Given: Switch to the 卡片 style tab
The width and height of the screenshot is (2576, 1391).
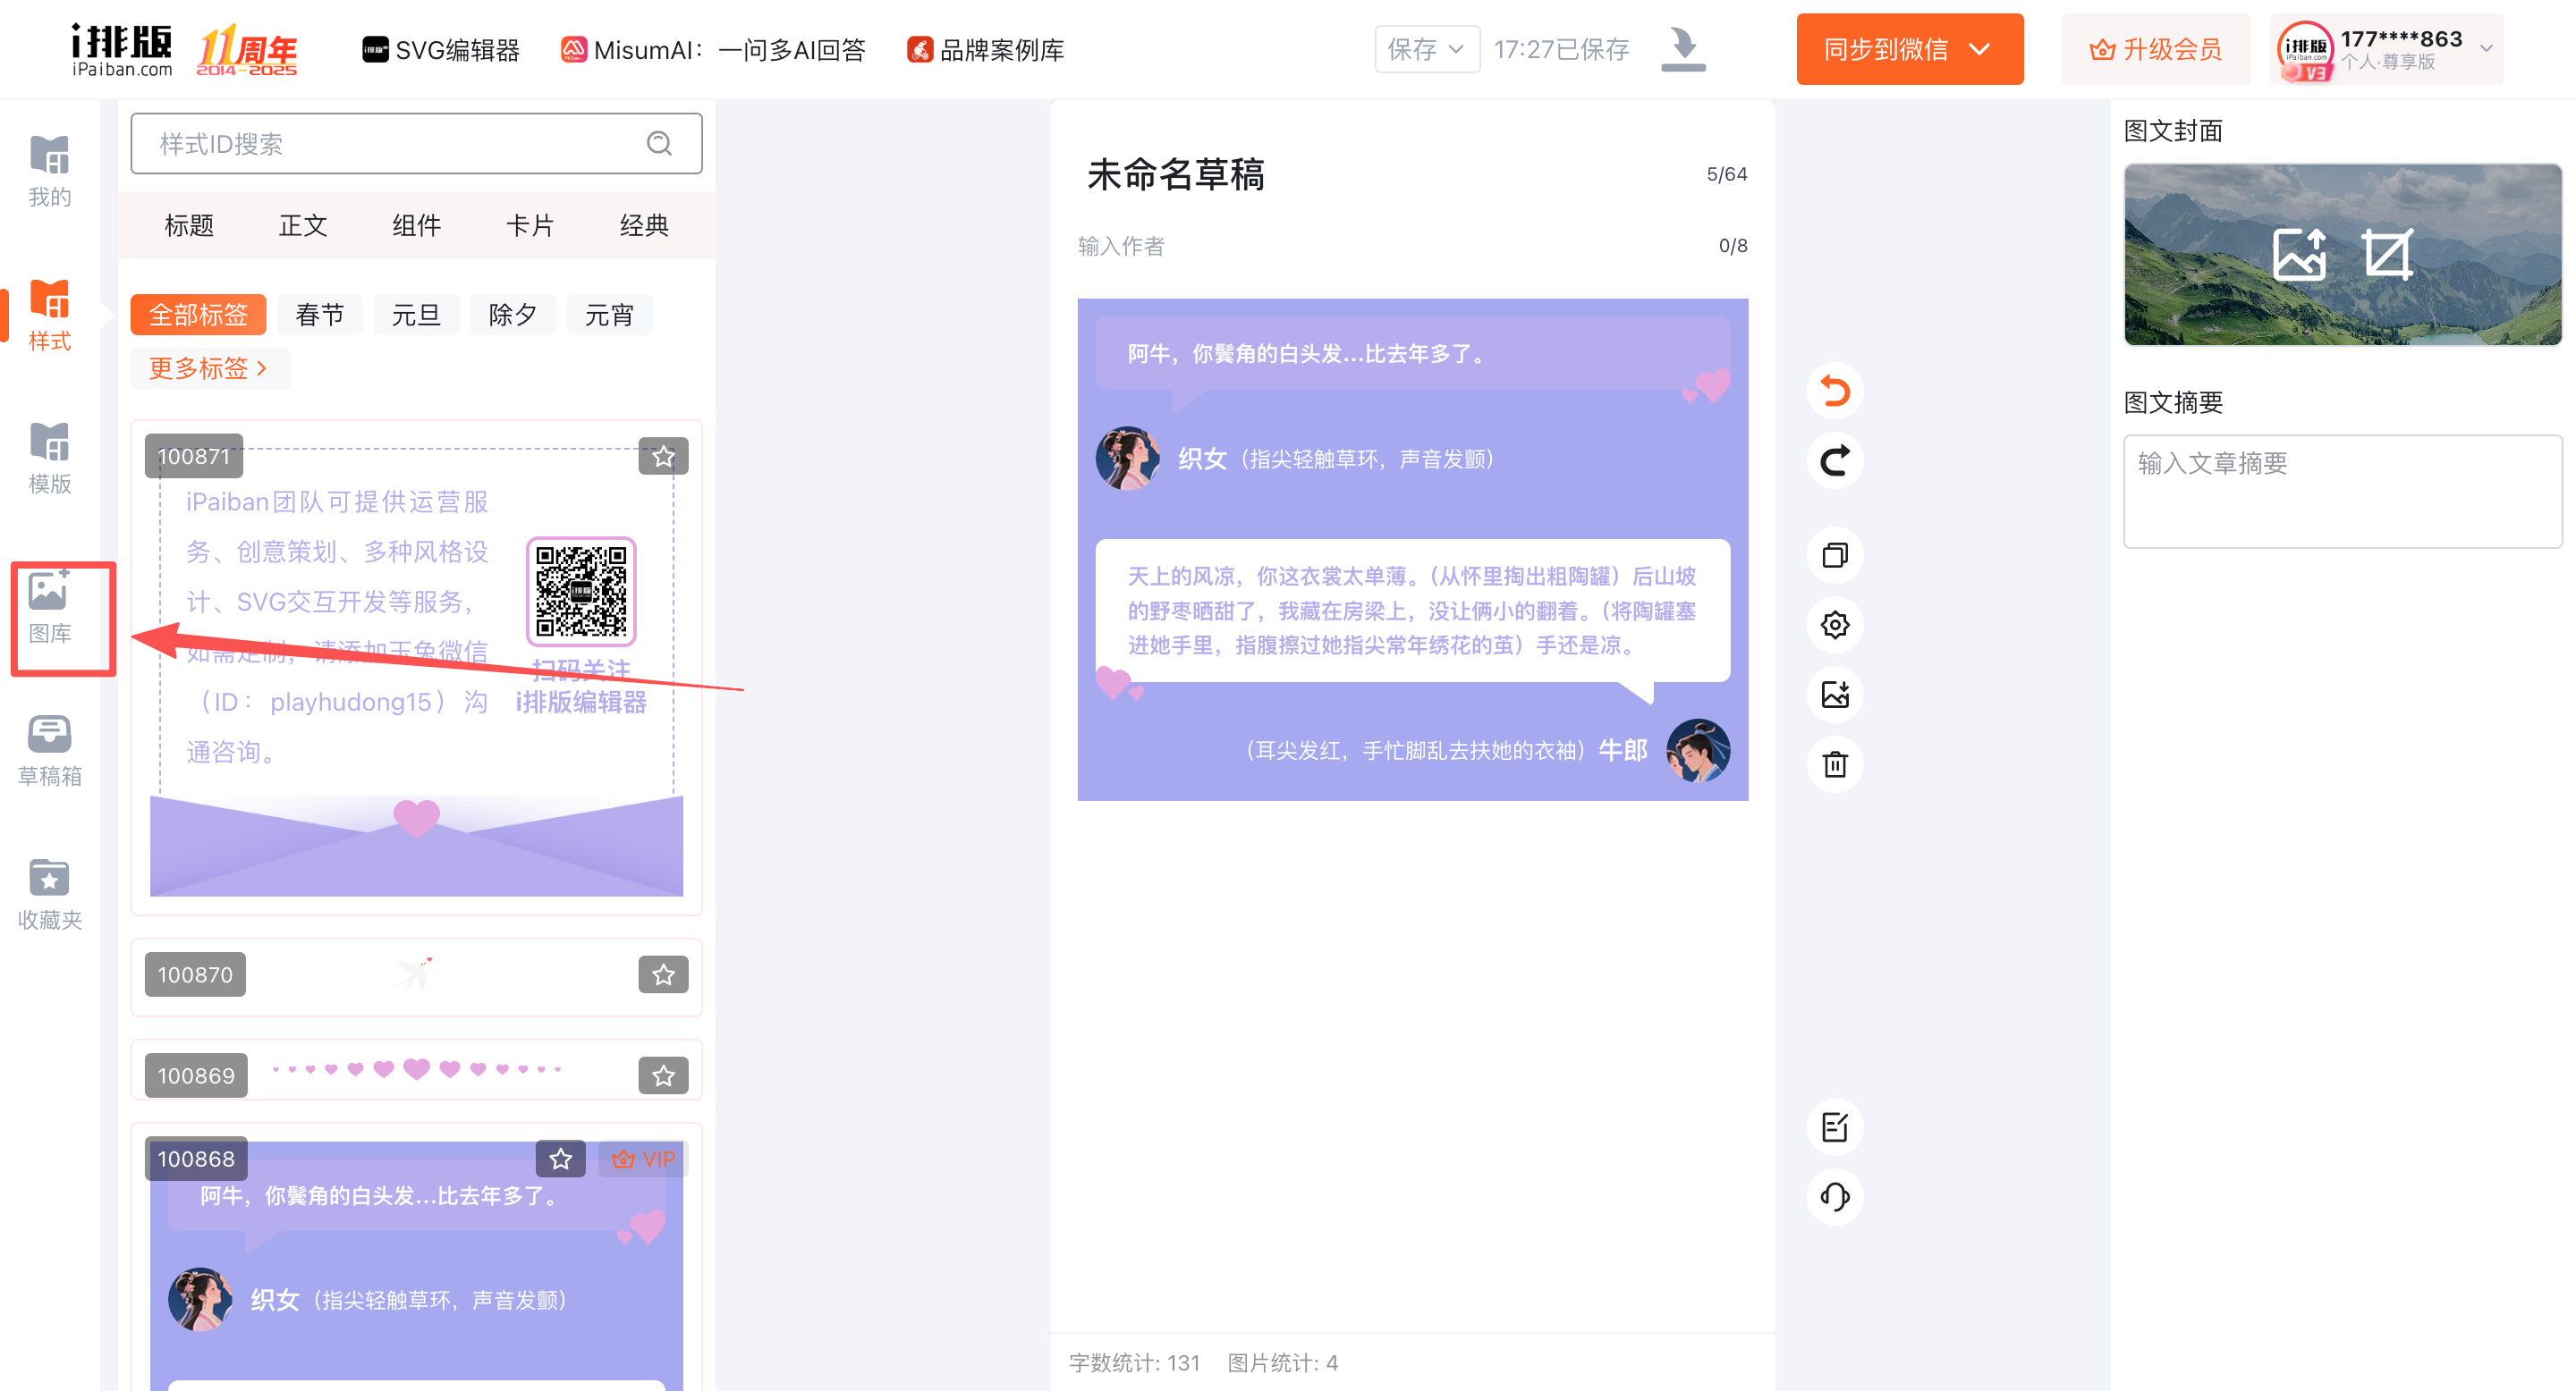Looking at the screenshot, I should click(529, 225).
